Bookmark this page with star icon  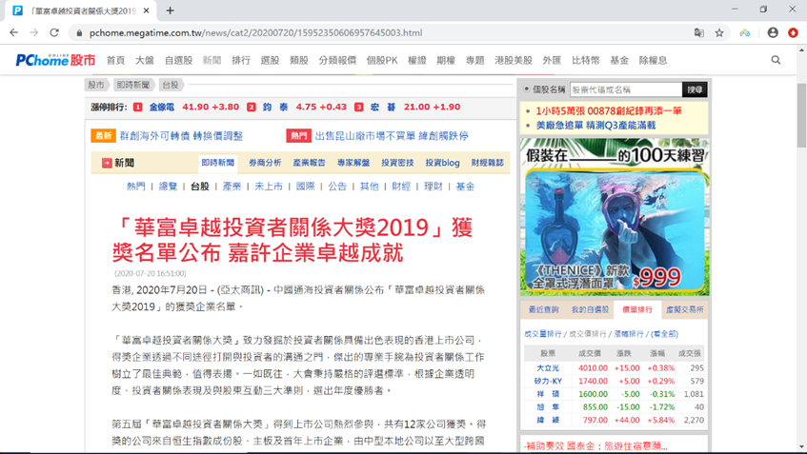point(719,32)
